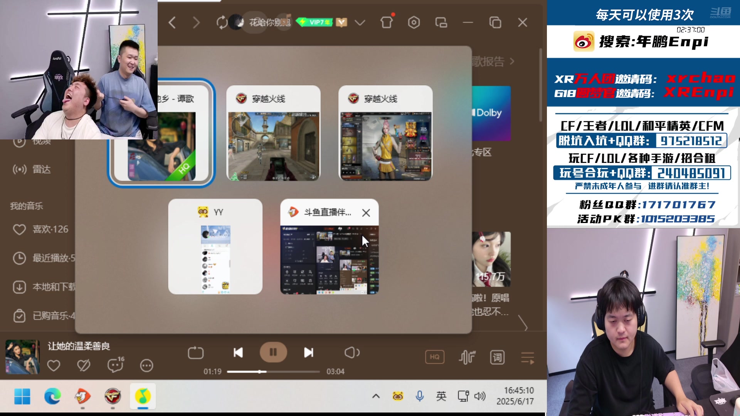Open the hexagon settings icon
Image resolution: width=740 pixels, height=416 pixels.
[x=414, y=22]
